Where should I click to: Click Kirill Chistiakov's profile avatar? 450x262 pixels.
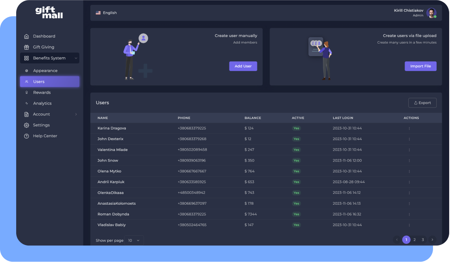pos(431,13)
